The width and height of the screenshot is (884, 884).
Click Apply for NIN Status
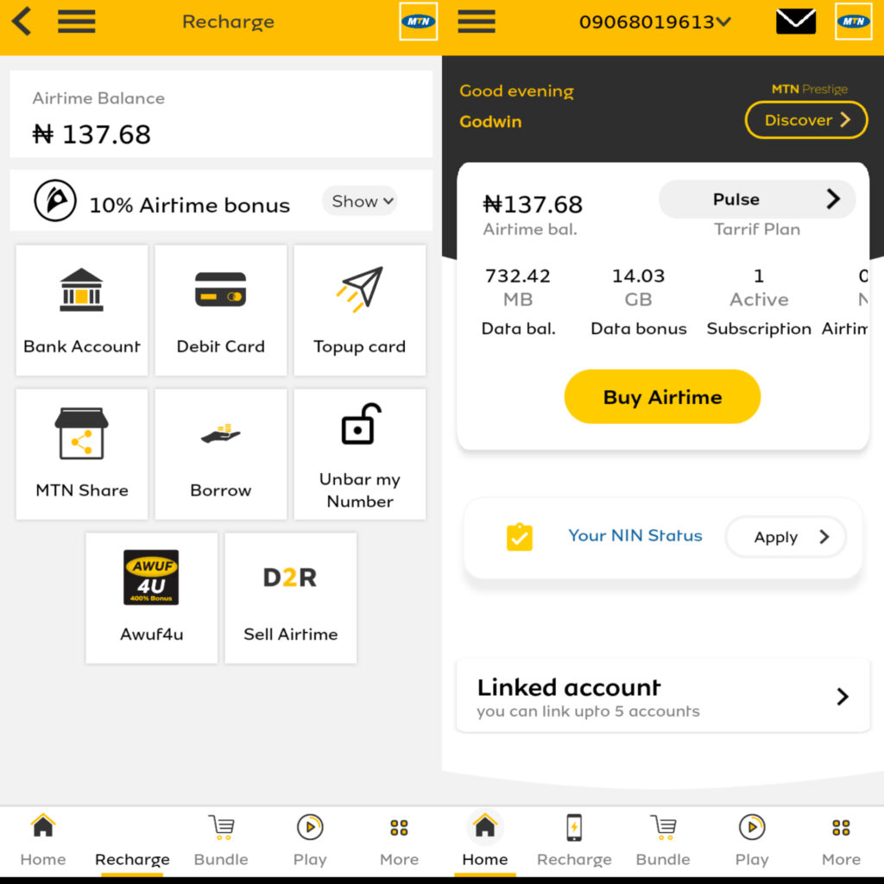click(786, 537)
